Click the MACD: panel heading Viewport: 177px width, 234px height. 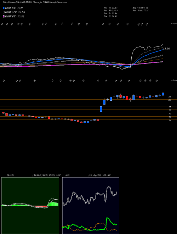coord(11,175)
